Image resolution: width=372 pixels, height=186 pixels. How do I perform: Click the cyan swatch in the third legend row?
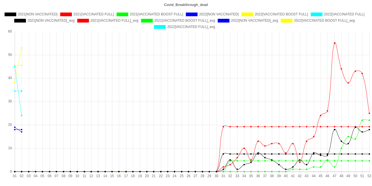coord(159,27)
